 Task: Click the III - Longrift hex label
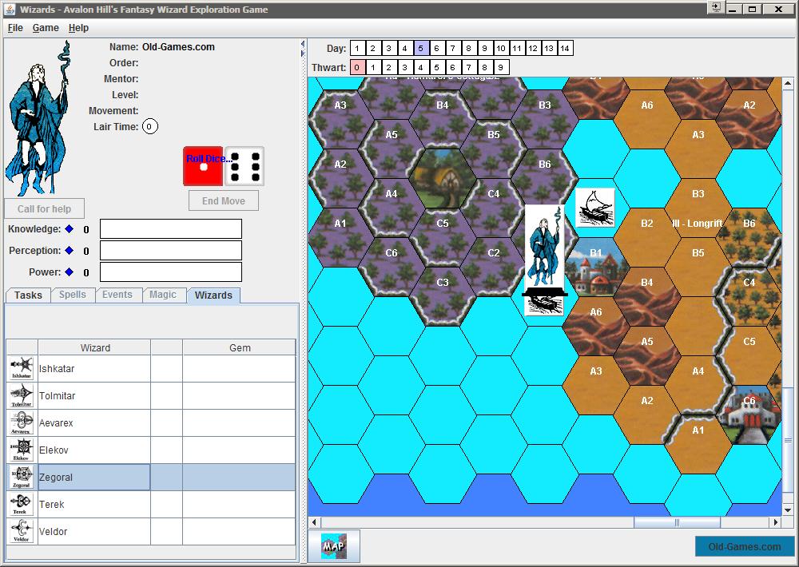(697, 223)
